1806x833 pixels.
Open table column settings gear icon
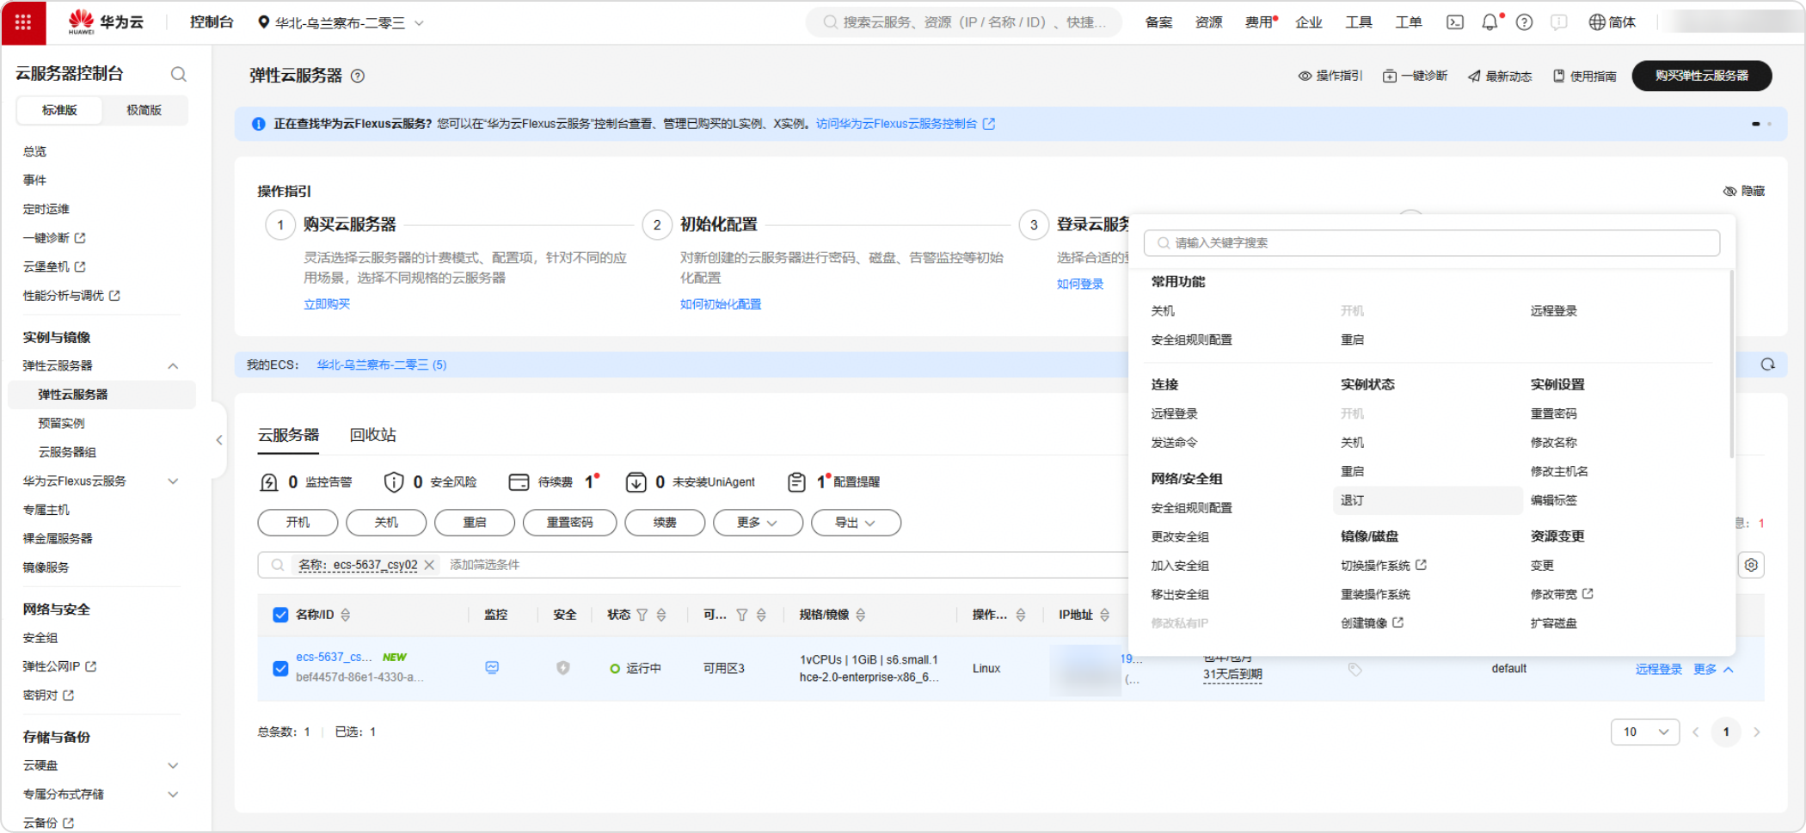tap(1751, 565)
